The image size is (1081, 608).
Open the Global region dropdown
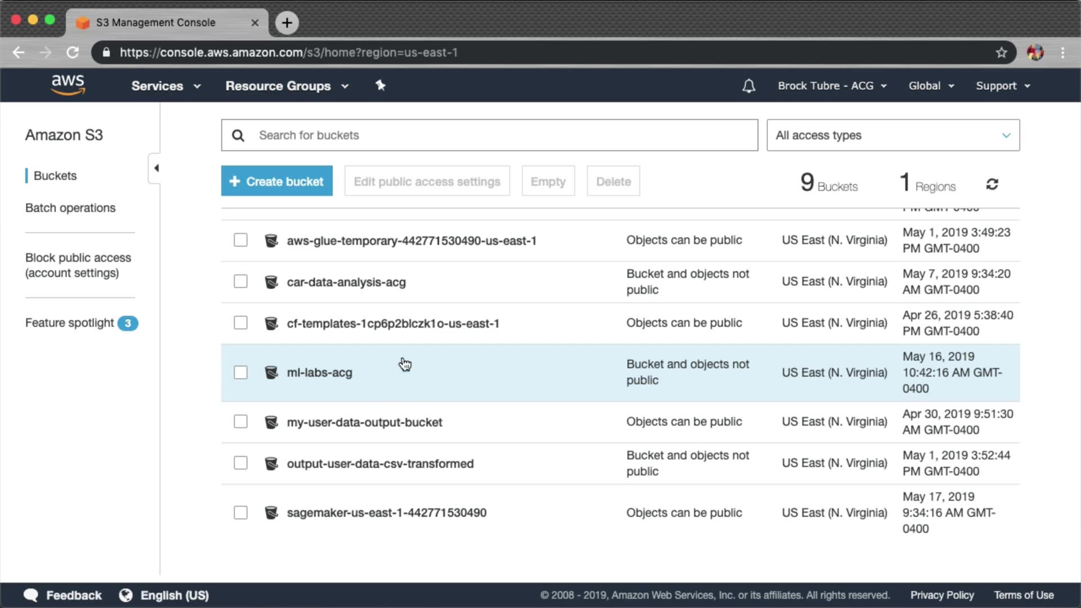(x=931, y=86)
